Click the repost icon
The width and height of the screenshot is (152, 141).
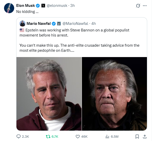48,136
